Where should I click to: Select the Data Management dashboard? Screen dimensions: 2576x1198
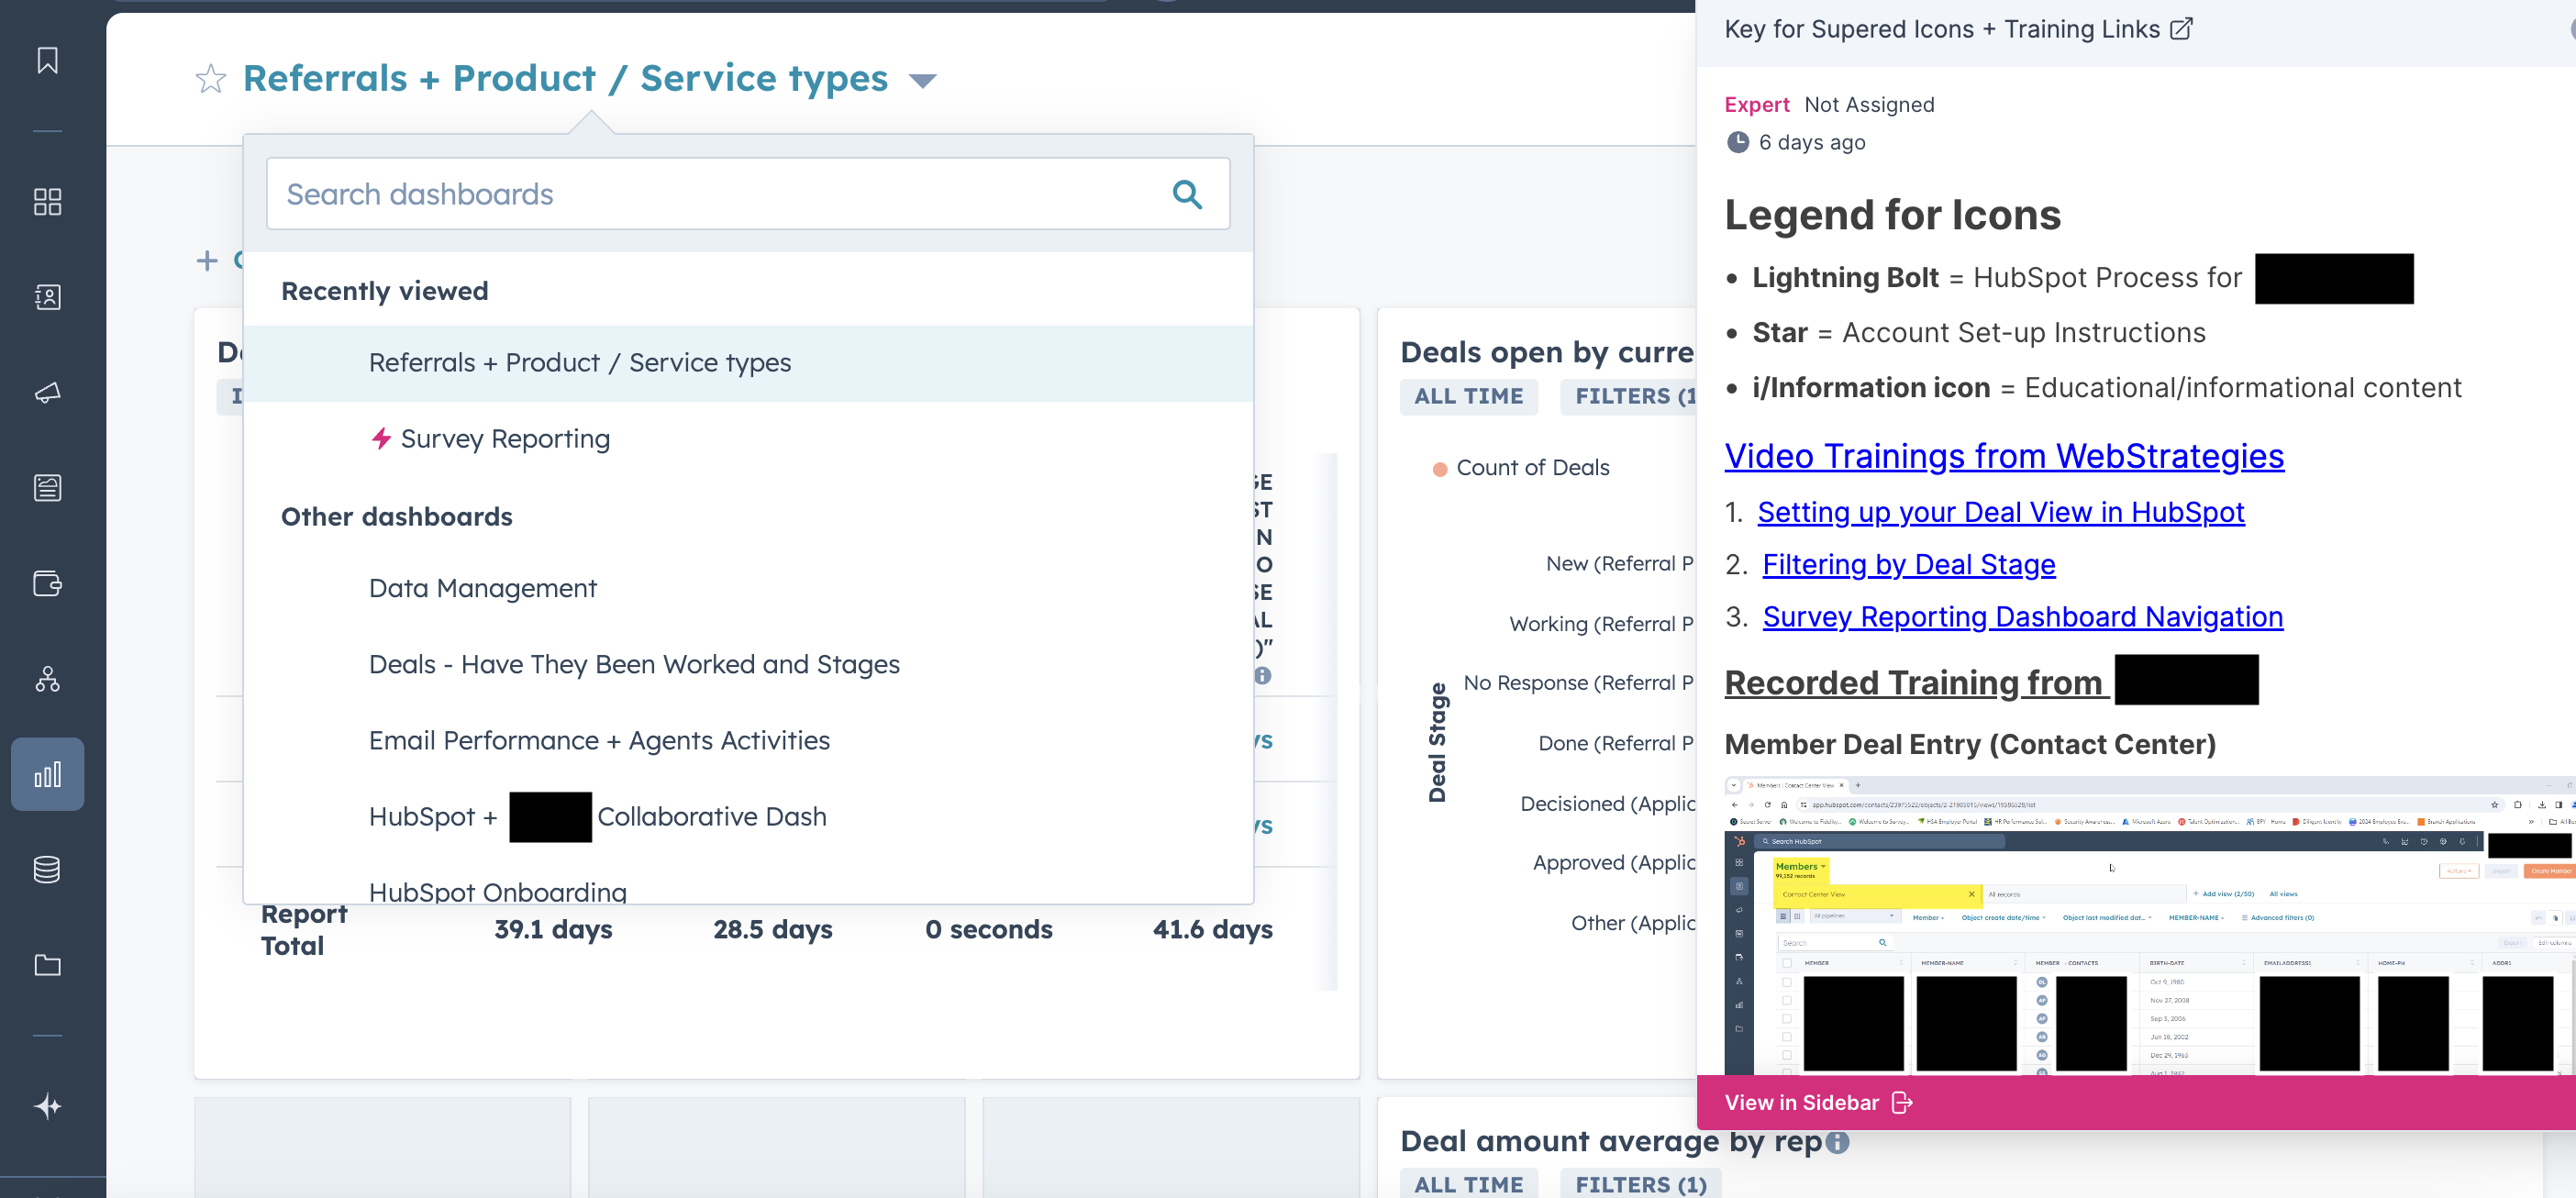coord(748,588)
